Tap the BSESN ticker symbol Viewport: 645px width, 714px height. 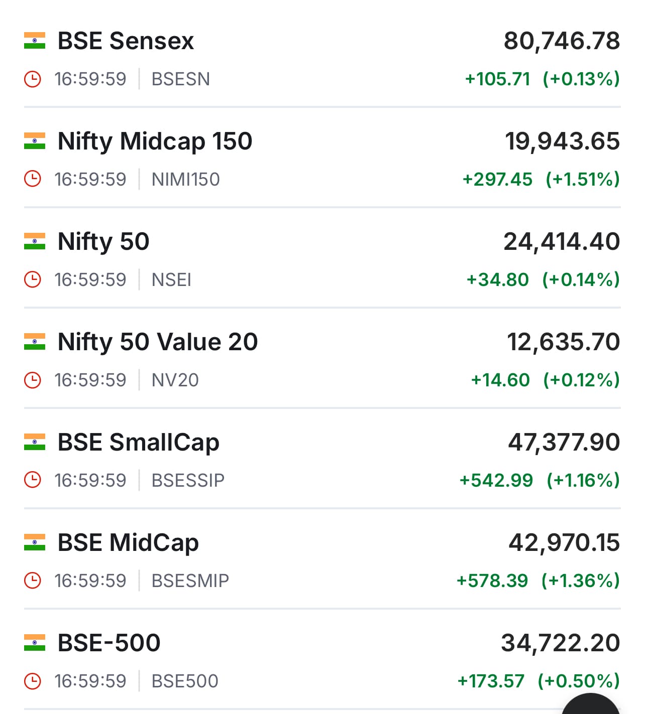181,79
